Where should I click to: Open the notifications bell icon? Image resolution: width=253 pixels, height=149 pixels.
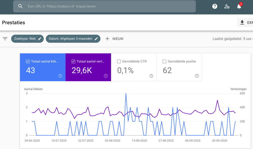[239, 6]
